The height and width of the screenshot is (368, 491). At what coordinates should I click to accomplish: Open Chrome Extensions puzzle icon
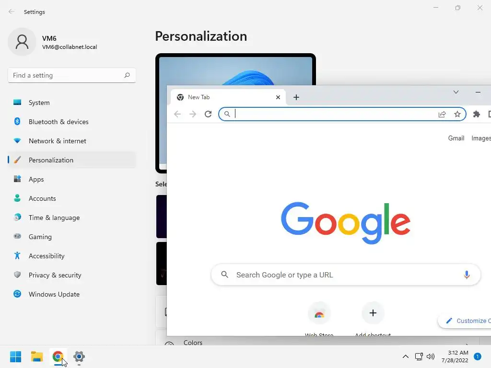tap(477, 114)
